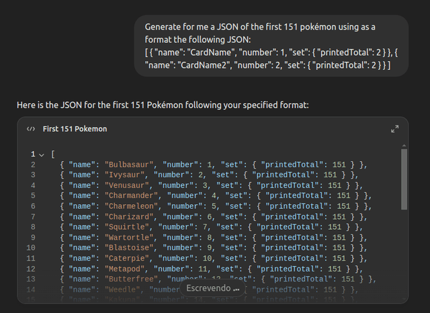Click the printedTotal value 151 on the Bulbasaur line

click(339, 165)
